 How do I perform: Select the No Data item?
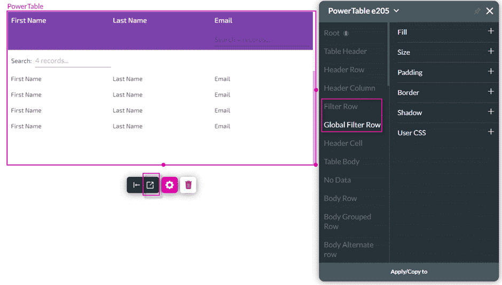pyautogui.click(x=337, y=180)
